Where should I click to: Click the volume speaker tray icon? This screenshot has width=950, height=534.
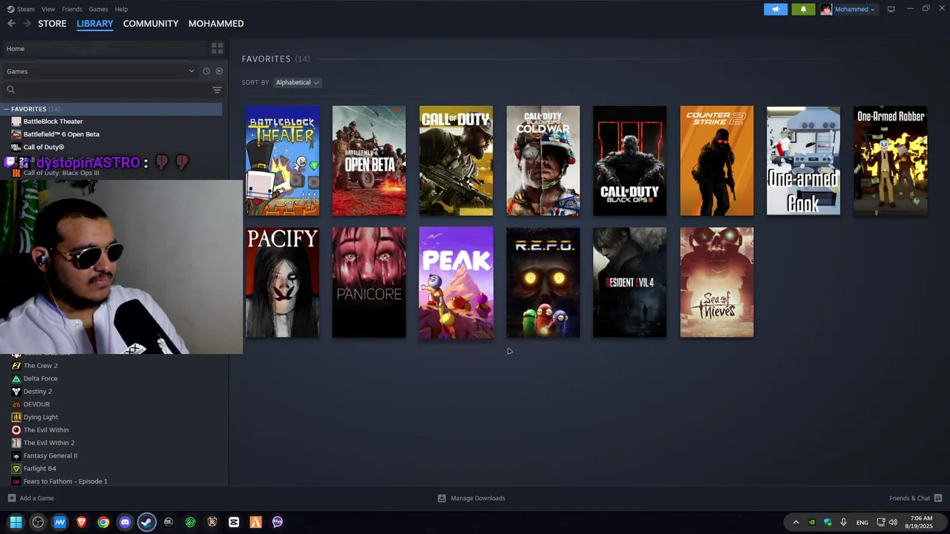(x=893, y=522)
